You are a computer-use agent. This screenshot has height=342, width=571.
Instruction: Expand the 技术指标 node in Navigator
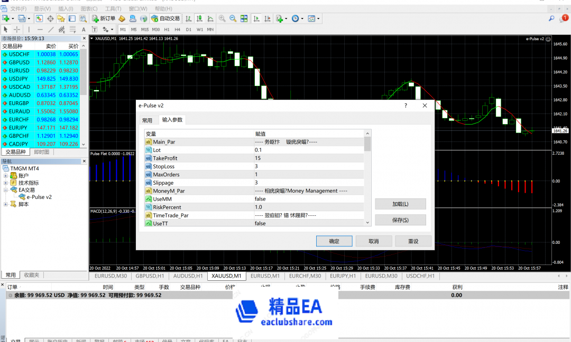[x=5, y=183]
